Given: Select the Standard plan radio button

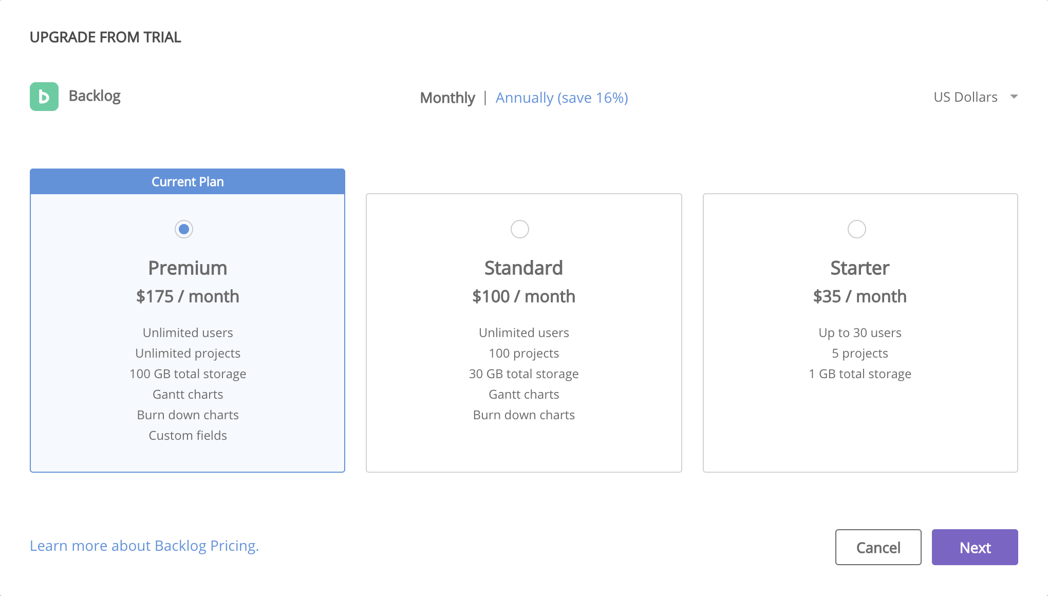Looking at the screenshot, I should pyautogui.click(x=520, y=229).
